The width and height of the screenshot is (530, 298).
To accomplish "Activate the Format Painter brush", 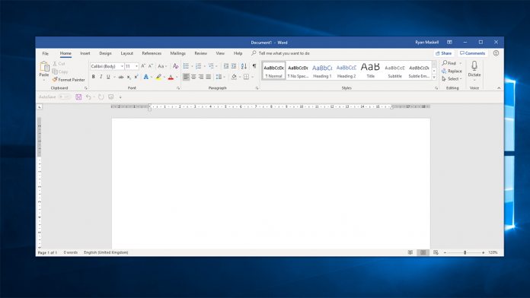I will coord(69,80).
